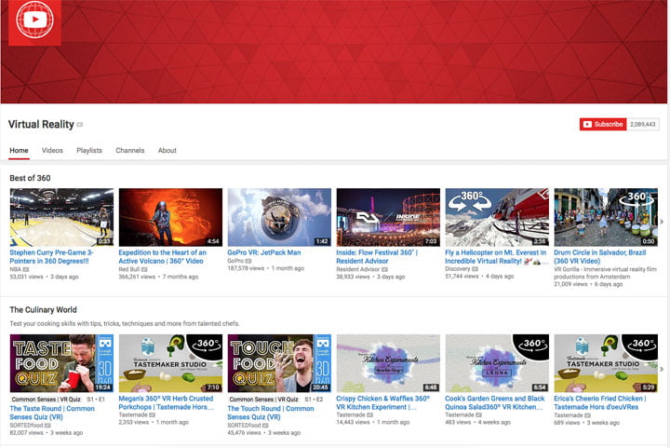Show next videos in The Culinary World row
This screenshot has height=448, width=670.
663,369
